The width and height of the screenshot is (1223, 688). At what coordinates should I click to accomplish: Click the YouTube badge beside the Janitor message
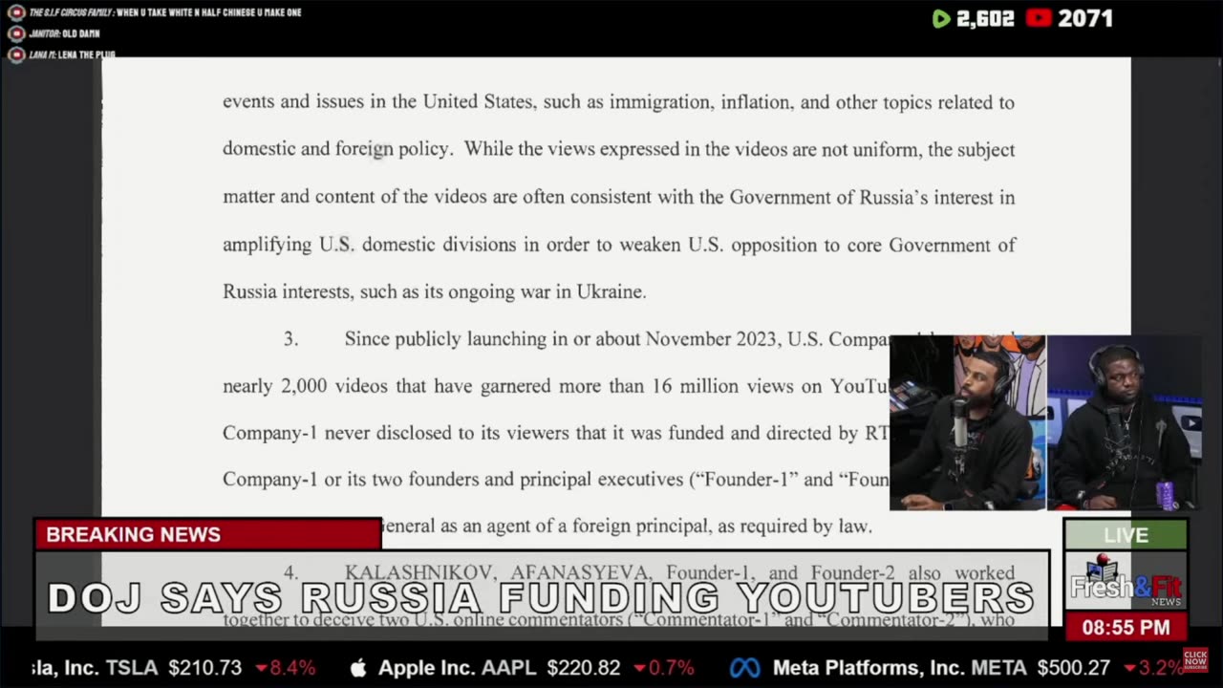click(15, 33)
